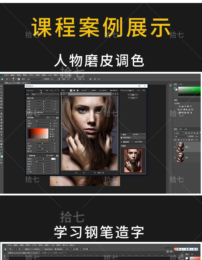Select the Eyedropper tool
This screenshot has width=202, height=260.
pyautogui.click(x=1, y=104)
